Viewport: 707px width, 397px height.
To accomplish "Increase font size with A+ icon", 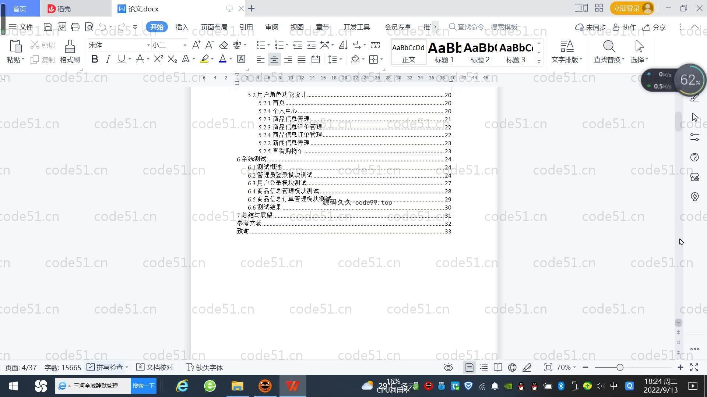I will (x=196, y=45).
